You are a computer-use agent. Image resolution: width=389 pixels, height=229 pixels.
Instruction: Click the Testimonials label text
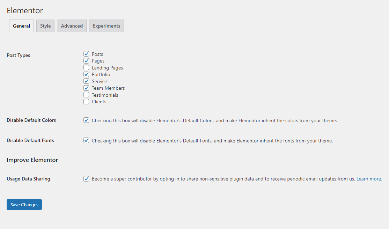pyautogui.click(x=105, y=95)
